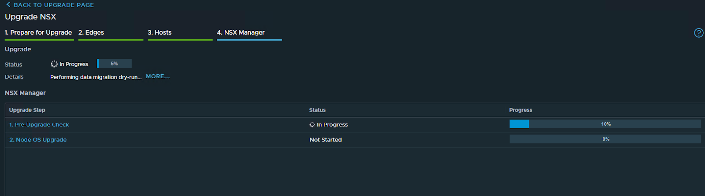
Task: Click the Not Started status cell
Action: (326, 140)
